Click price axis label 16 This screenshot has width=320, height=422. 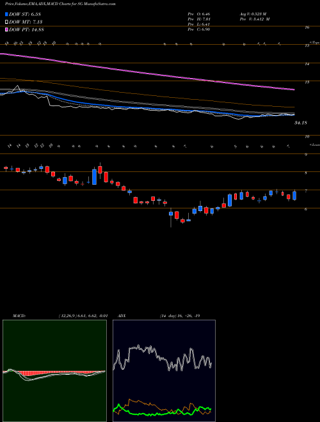pyautogui.click(x=307, y=27)
